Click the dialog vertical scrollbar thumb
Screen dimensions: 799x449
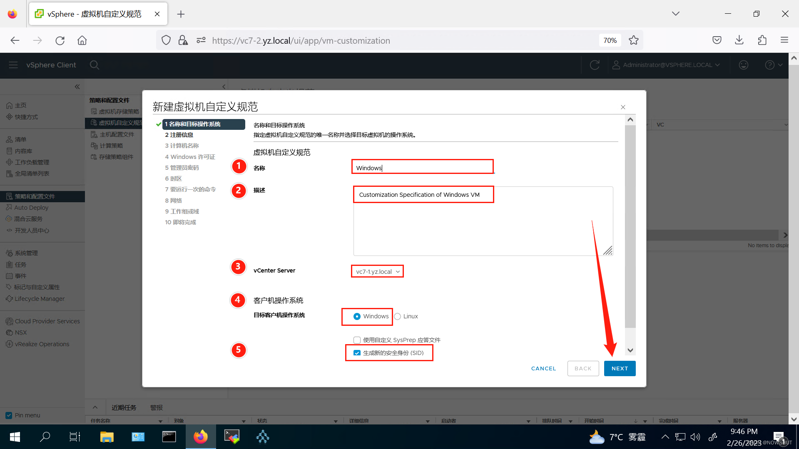pos(630,226)
